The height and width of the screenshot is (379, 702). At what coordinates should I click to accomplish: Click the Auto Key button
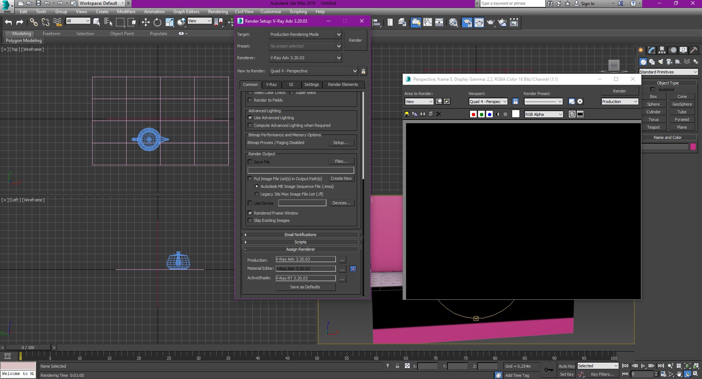point(567,366)
